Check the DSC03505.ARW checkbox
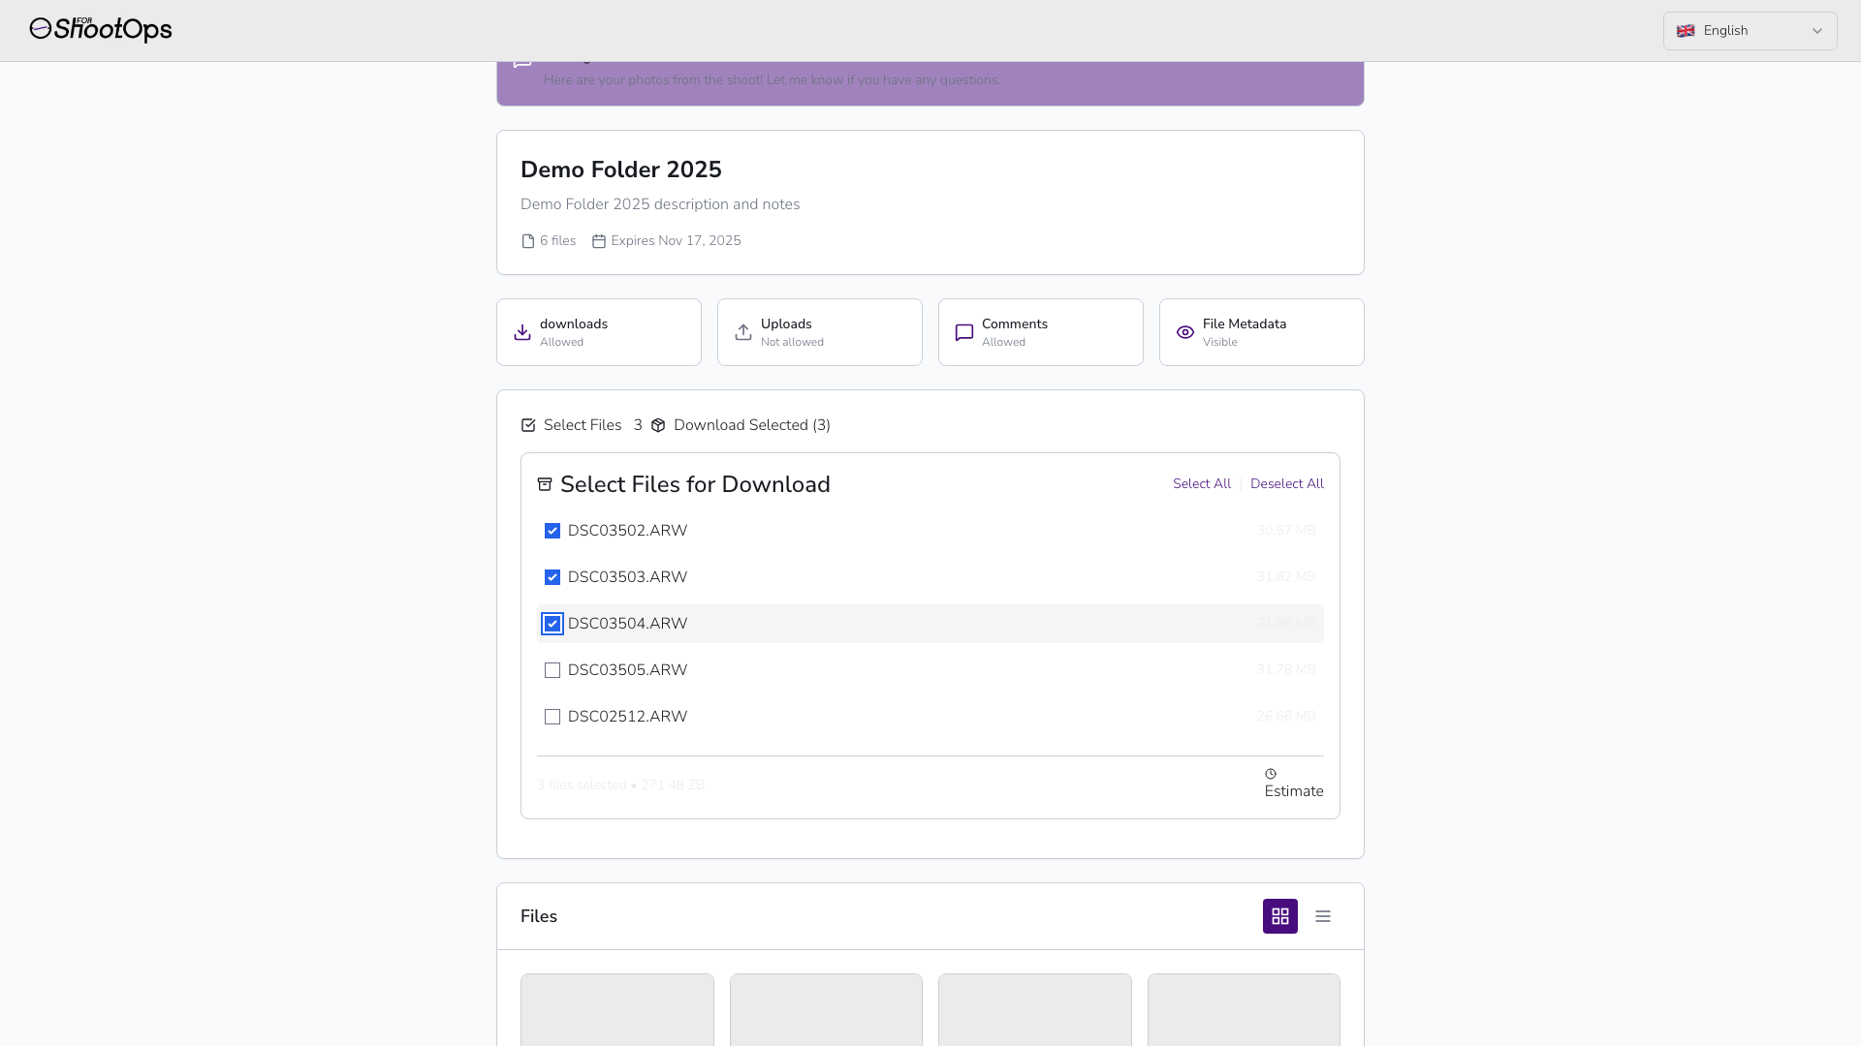The image size is (1861, 1046). click(x=552, y=670)
